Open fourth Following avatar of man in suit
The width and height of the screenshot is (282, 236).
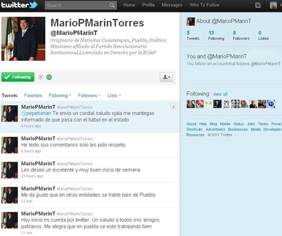217,104
